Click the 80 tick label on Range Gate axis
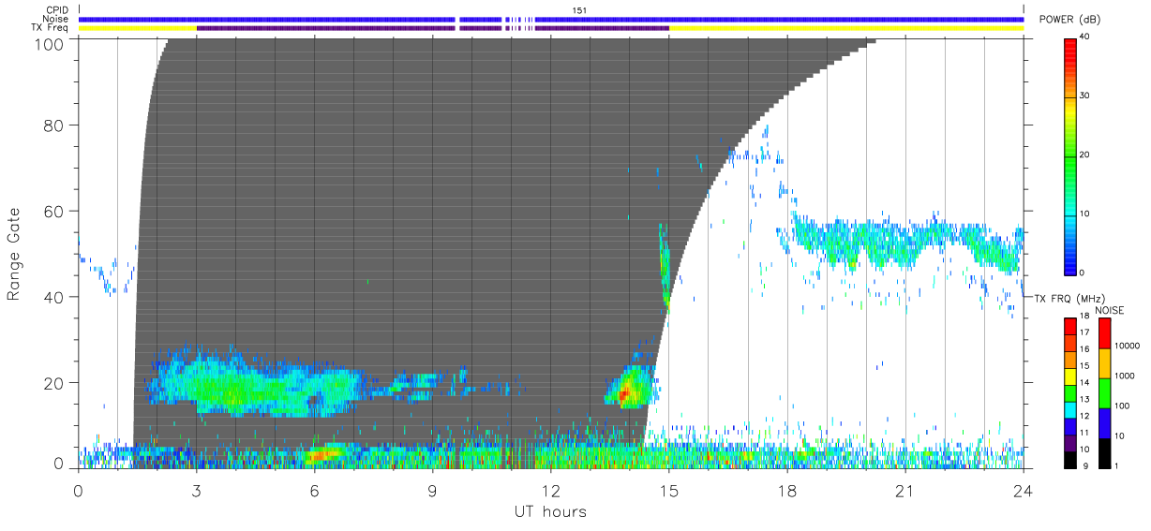Viewport: 1151px width, 531px height. [x=55, y=125]
